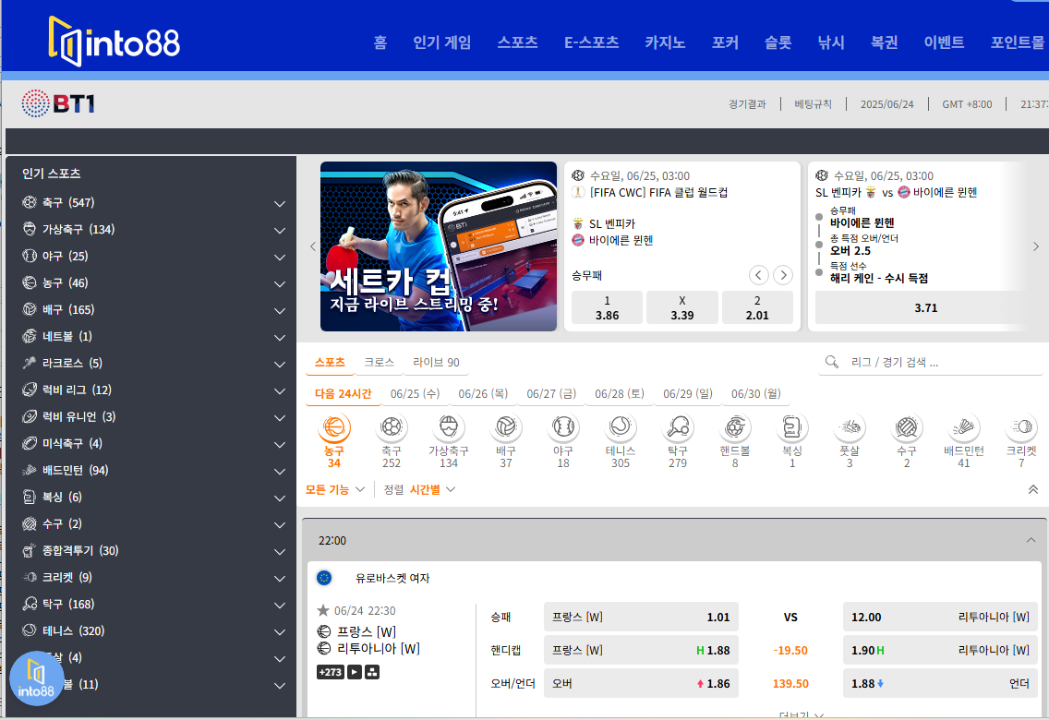Expand the 탁구 (168) sidebar category
1049x720 pixels.
(280, 605)
